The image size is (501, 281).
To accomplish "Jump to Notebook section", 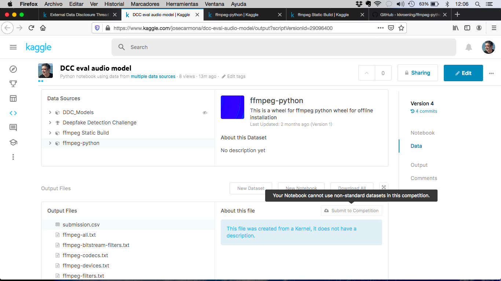I will 423,133.
